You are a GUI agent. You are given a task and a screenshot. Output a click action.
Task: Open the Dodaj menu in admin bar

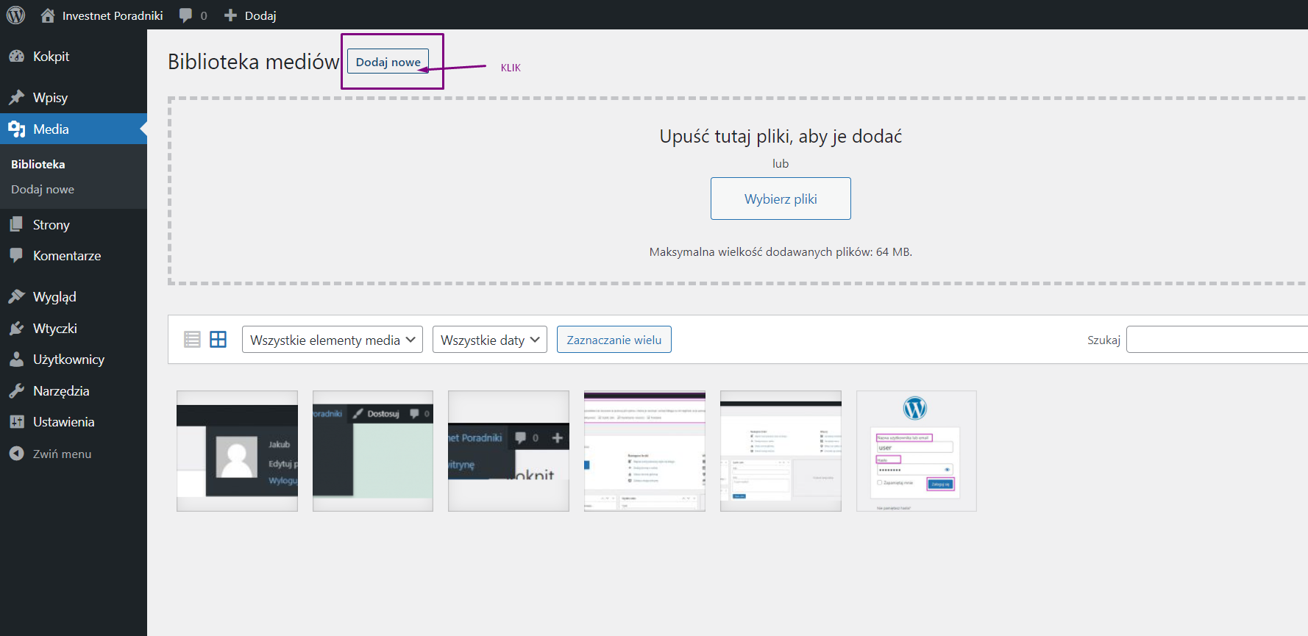click(251, 15)
